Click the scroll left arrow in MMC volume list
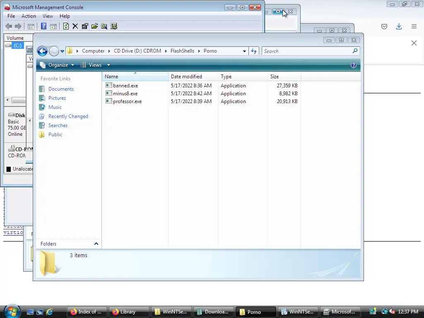Viewport: 424px width, 318px height. tap(7, 100)
